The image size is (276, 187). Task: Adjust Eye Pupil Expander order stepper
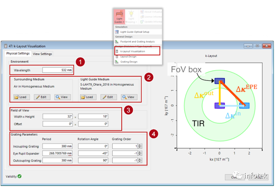pos(140,153)
